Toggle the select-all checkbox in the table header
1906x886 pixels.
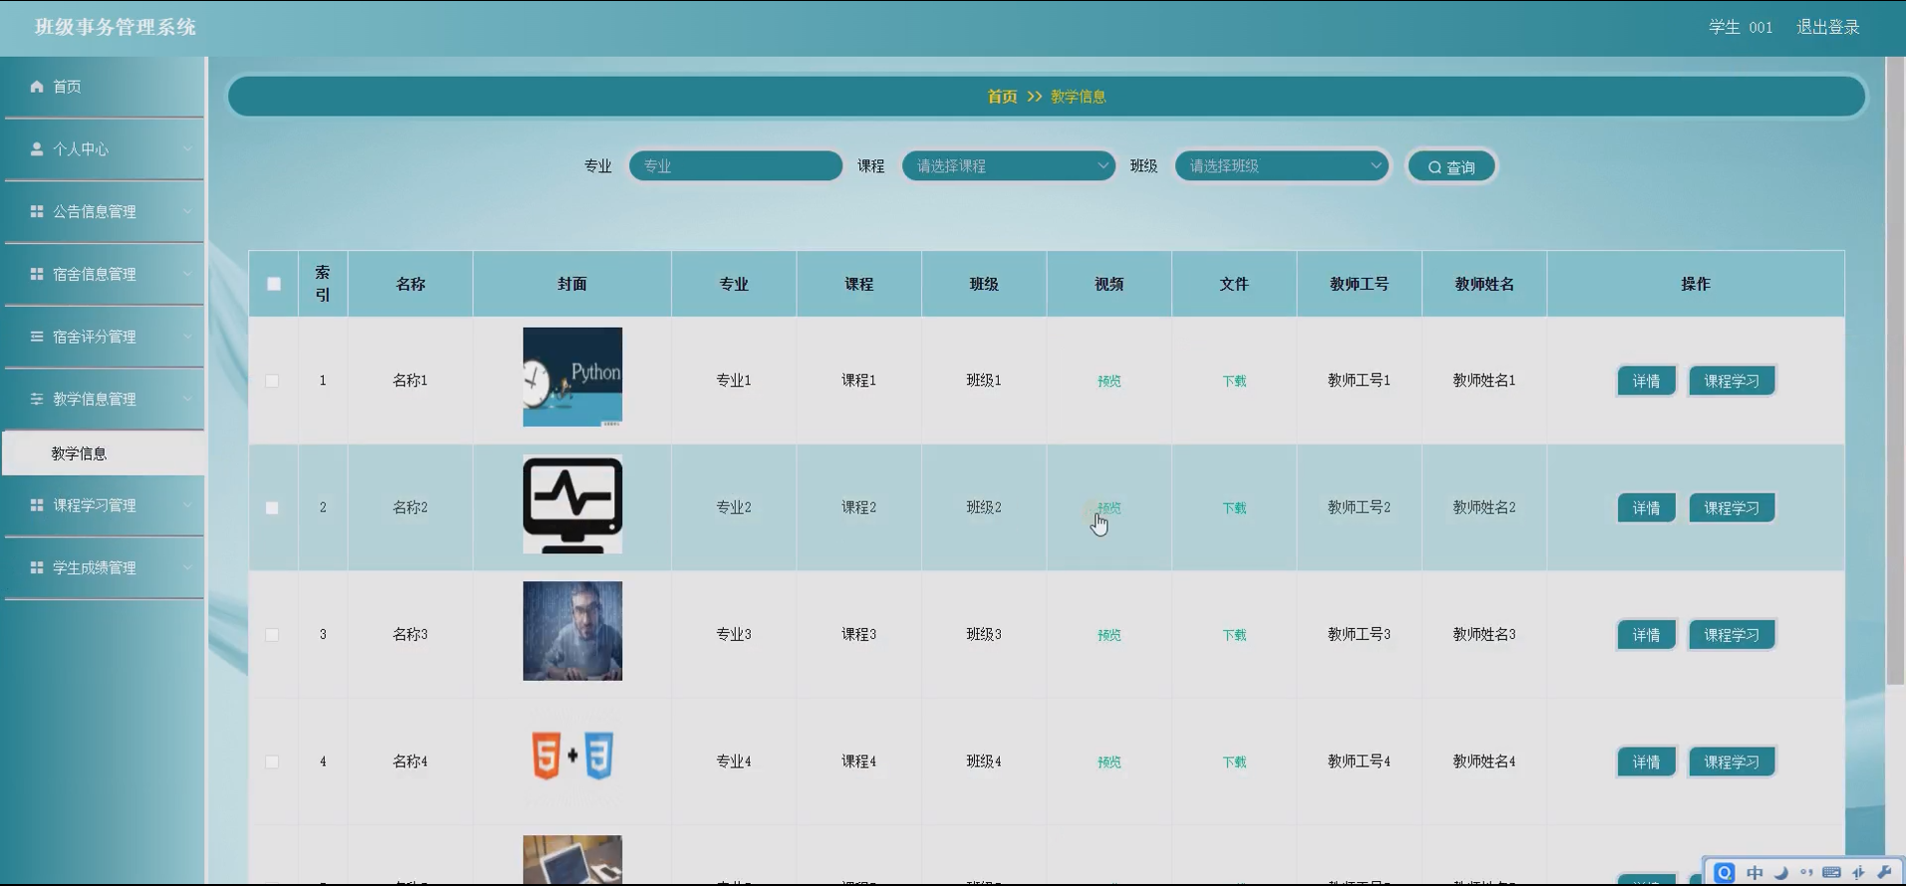(x=274, y=284)
